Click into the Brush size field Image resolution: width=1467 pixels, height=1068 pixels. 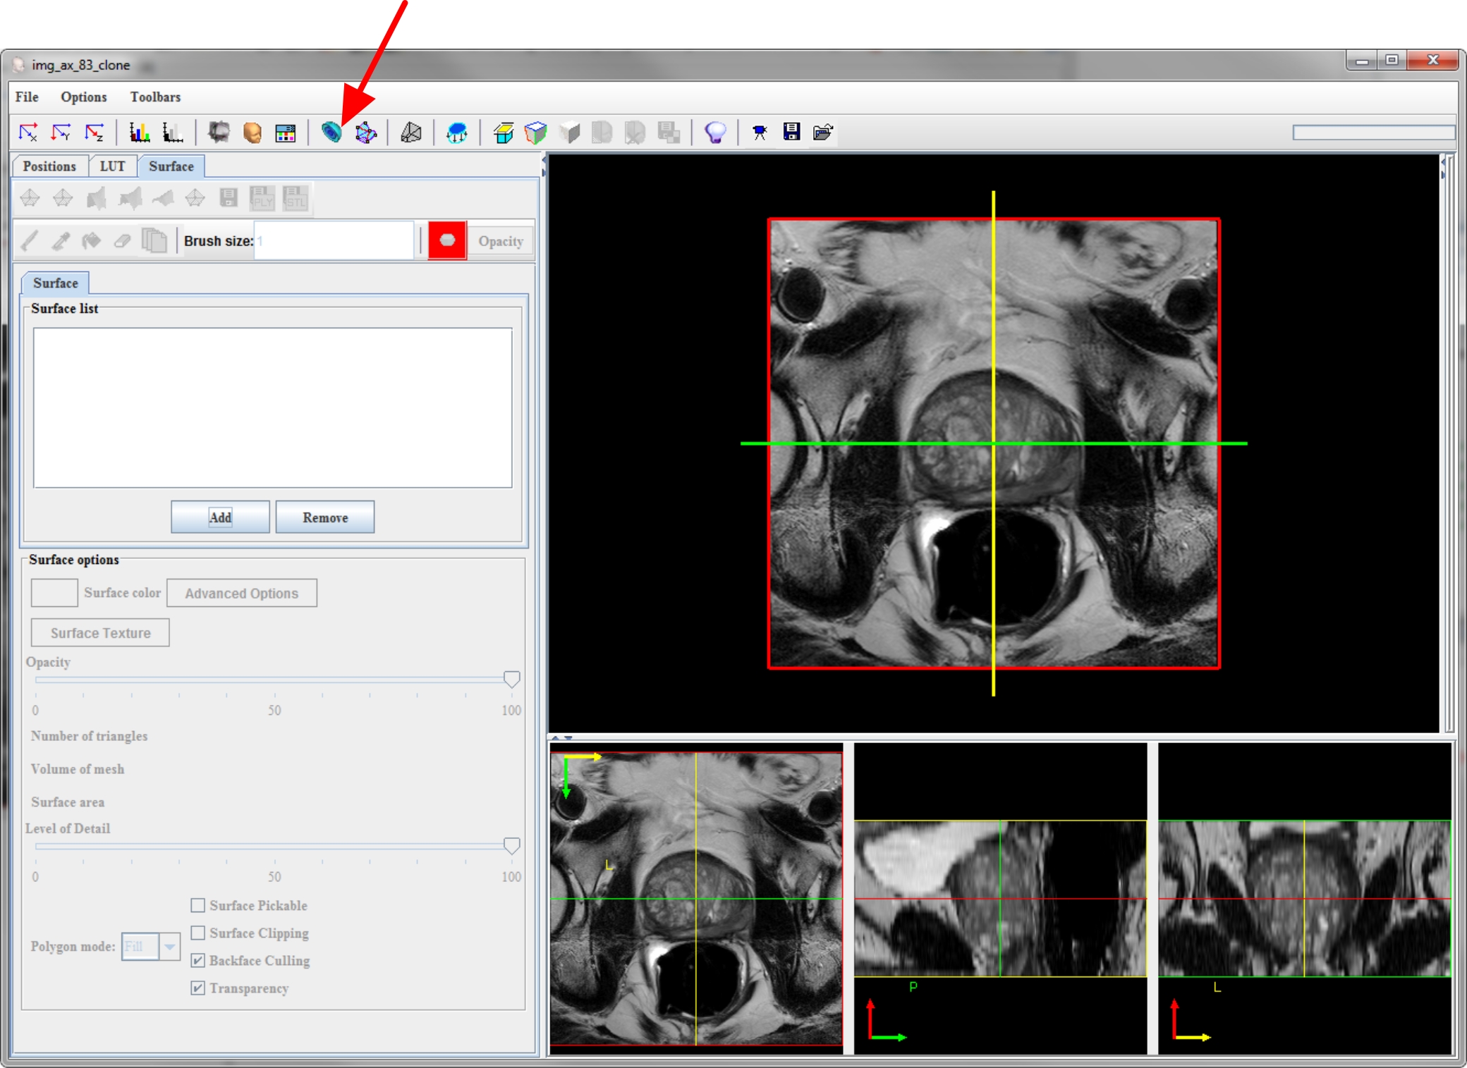[334, 241]
